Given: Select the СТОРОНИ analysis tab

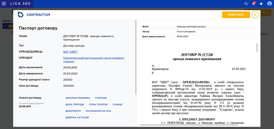Looking at the screenshot, I should (x=101, y=98).
